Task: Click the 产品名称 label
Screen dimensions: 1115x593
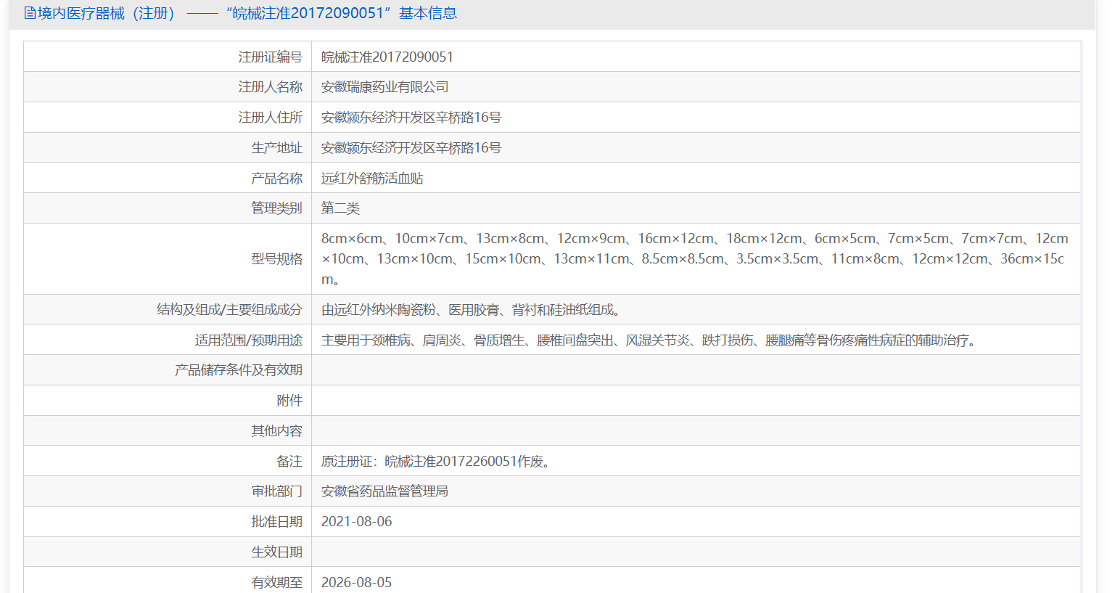Action: click(x=277, y=179)
